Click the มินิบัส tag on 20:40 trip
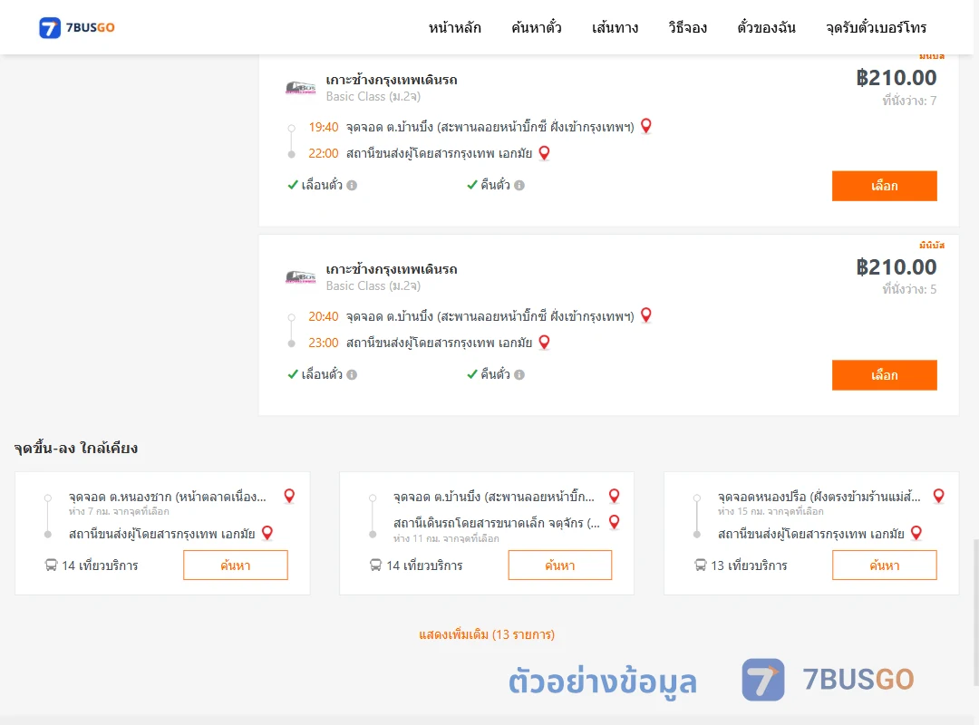Viewport: 979px width, 725px height. (x=932, y=245)
